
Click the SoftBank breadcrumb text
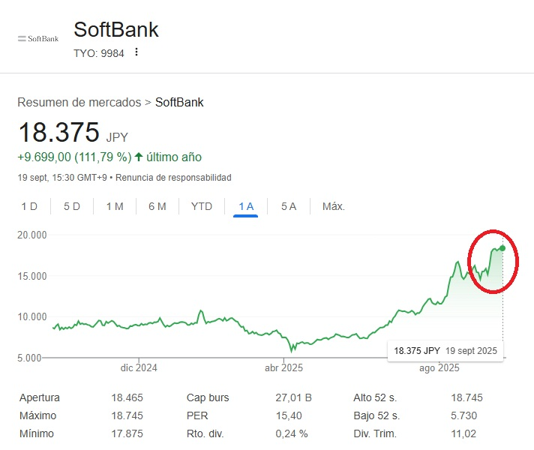click(x=179, y=102)
